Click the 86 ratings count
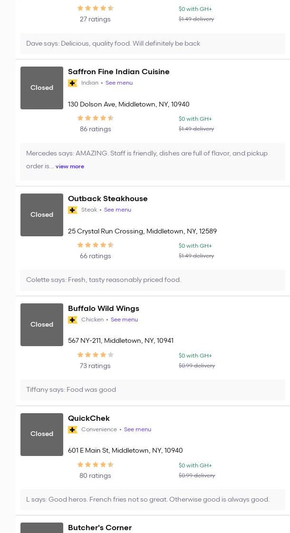Image resolution: width=290 pixels, height=533 pixels. 96,129
